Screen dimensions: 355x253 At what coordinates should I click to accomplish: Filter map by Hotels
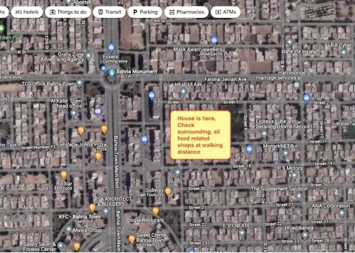(x=26, y=12)
